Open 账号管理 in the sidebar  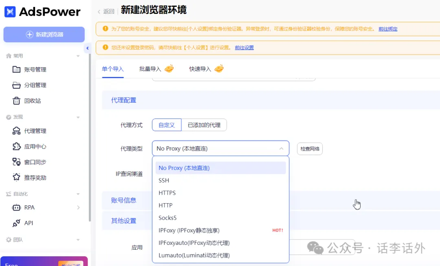(29, 69)
